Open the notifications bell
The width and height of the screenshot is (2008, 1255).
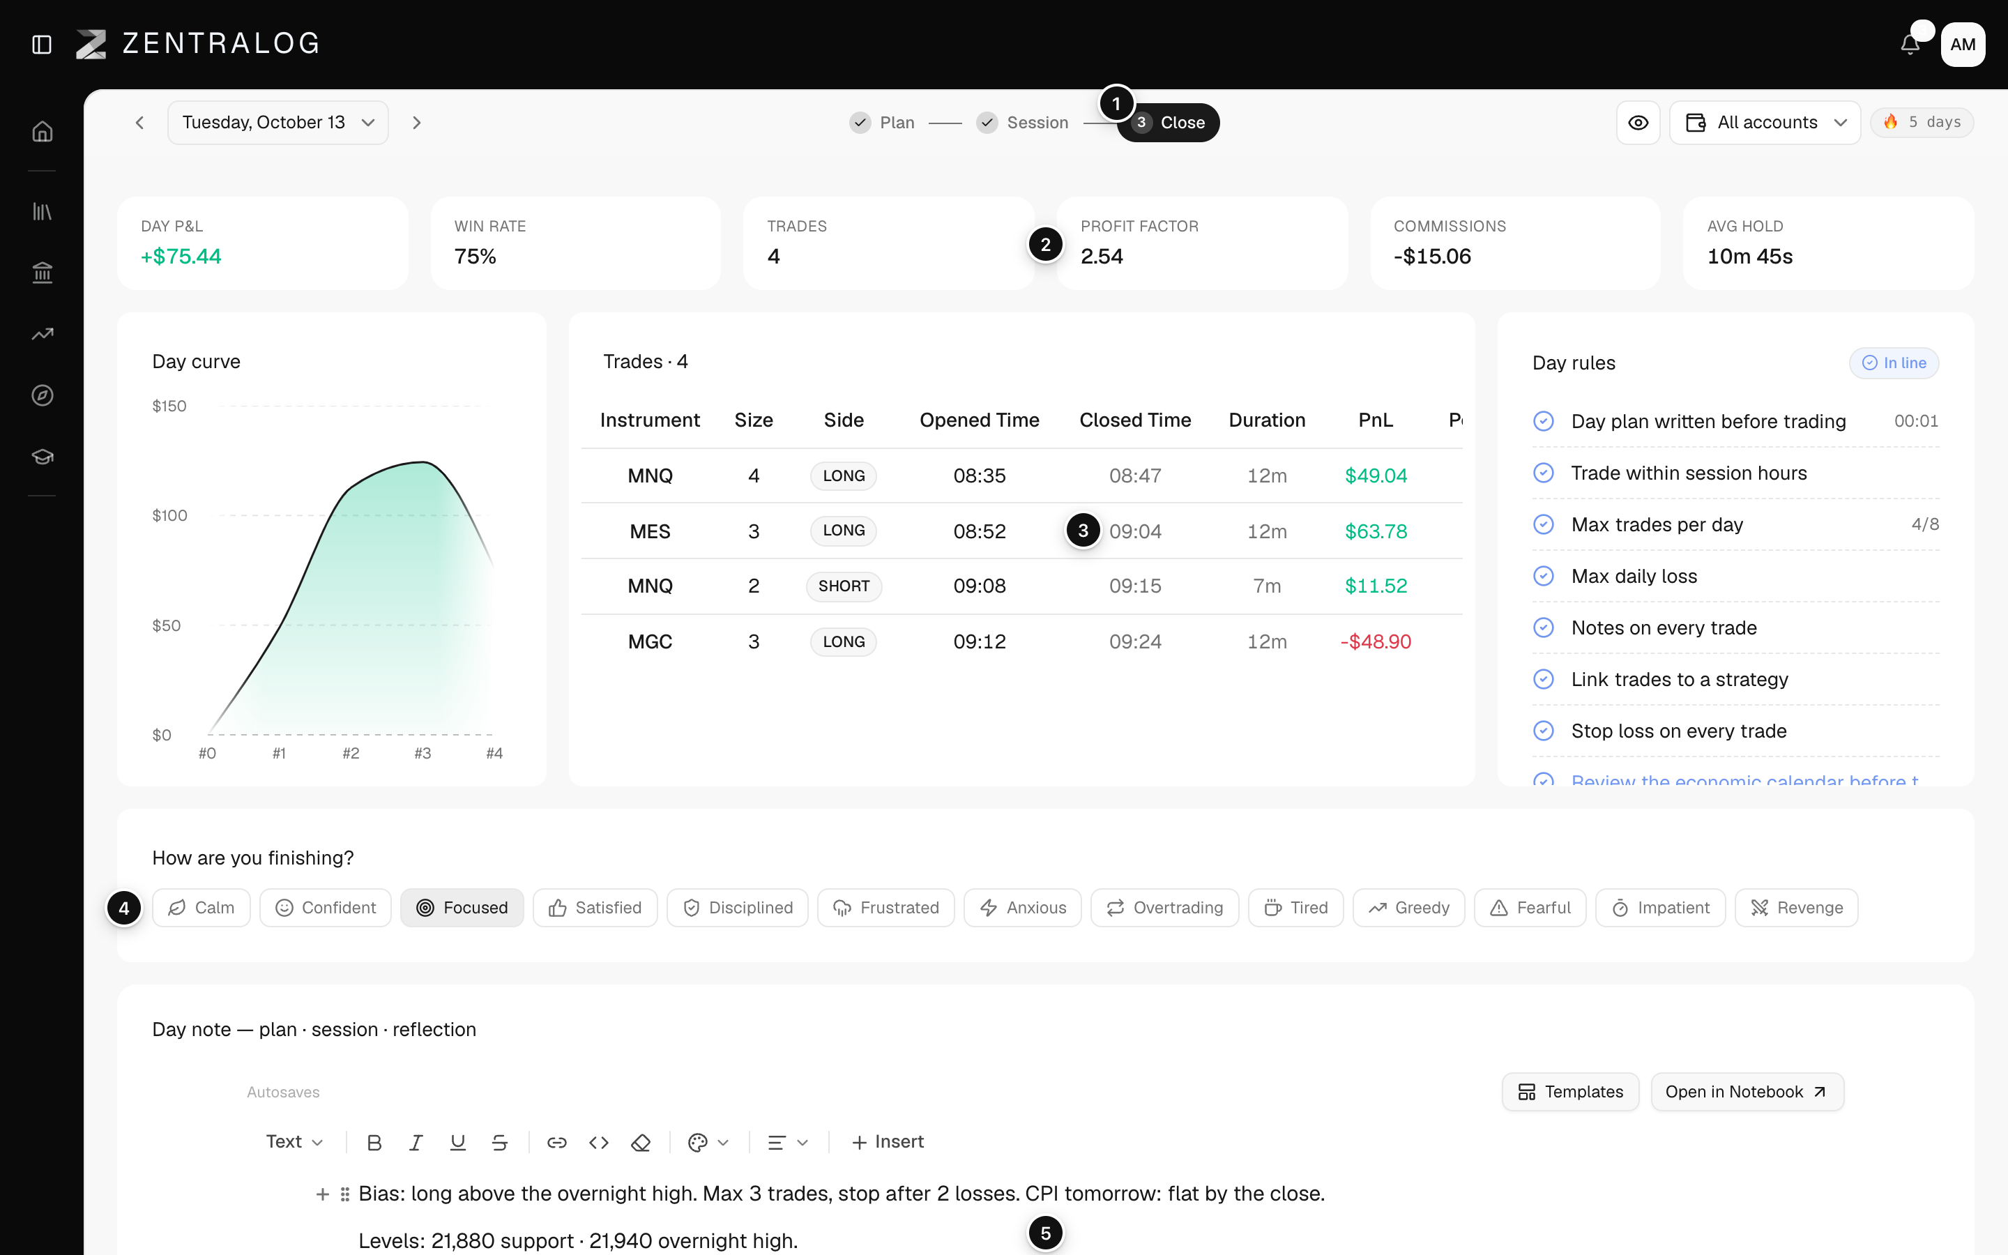1910,44
